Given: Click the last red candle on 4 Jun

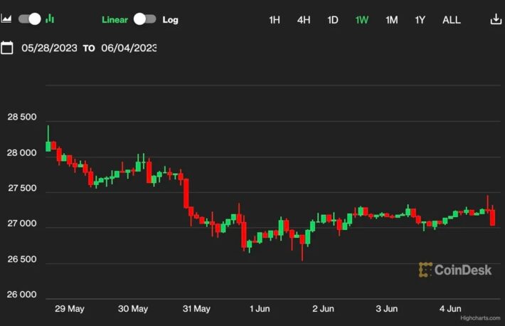Looking at the screenshot, I should pyautogui.click(x=492, y=216).
